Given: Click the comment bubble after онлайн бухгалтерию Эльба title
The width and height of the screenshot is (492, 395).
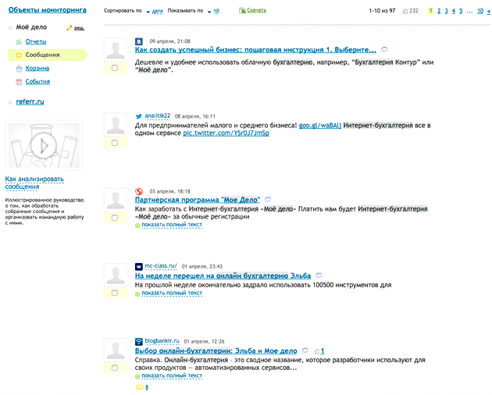Looking at the screenshot, I should click(319, 276).
